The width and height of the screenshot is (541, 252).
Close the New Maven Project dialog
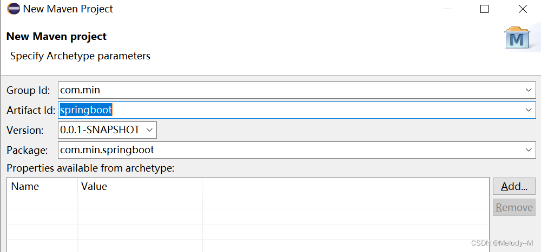coord(523,9)
